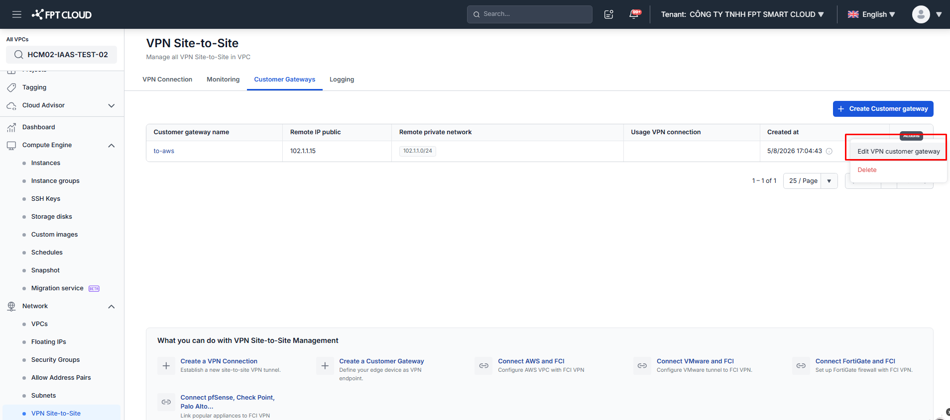950x420 pixels.
Task: Open the Tenant dropdown
Action: coord(742,14)
